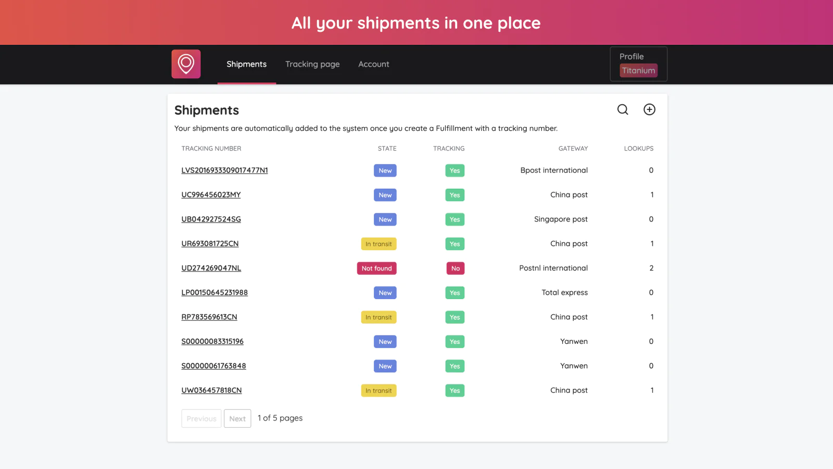This screenshot has height=469, width=833.
Task: Click the Not found state badge
Action: click(377, 268)
